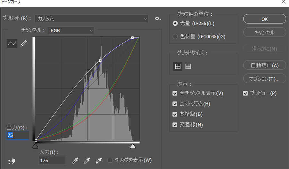The image size is (289, 169).
Task: Enable クリップを表示 checkbox
Action: click(x=110, y=160)
